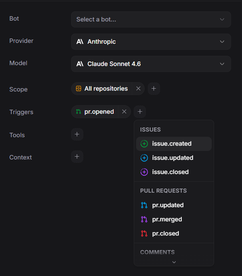Add context with the Context plus icon
The width and height of the screenshot is (242, 276).
coord(77,157)
